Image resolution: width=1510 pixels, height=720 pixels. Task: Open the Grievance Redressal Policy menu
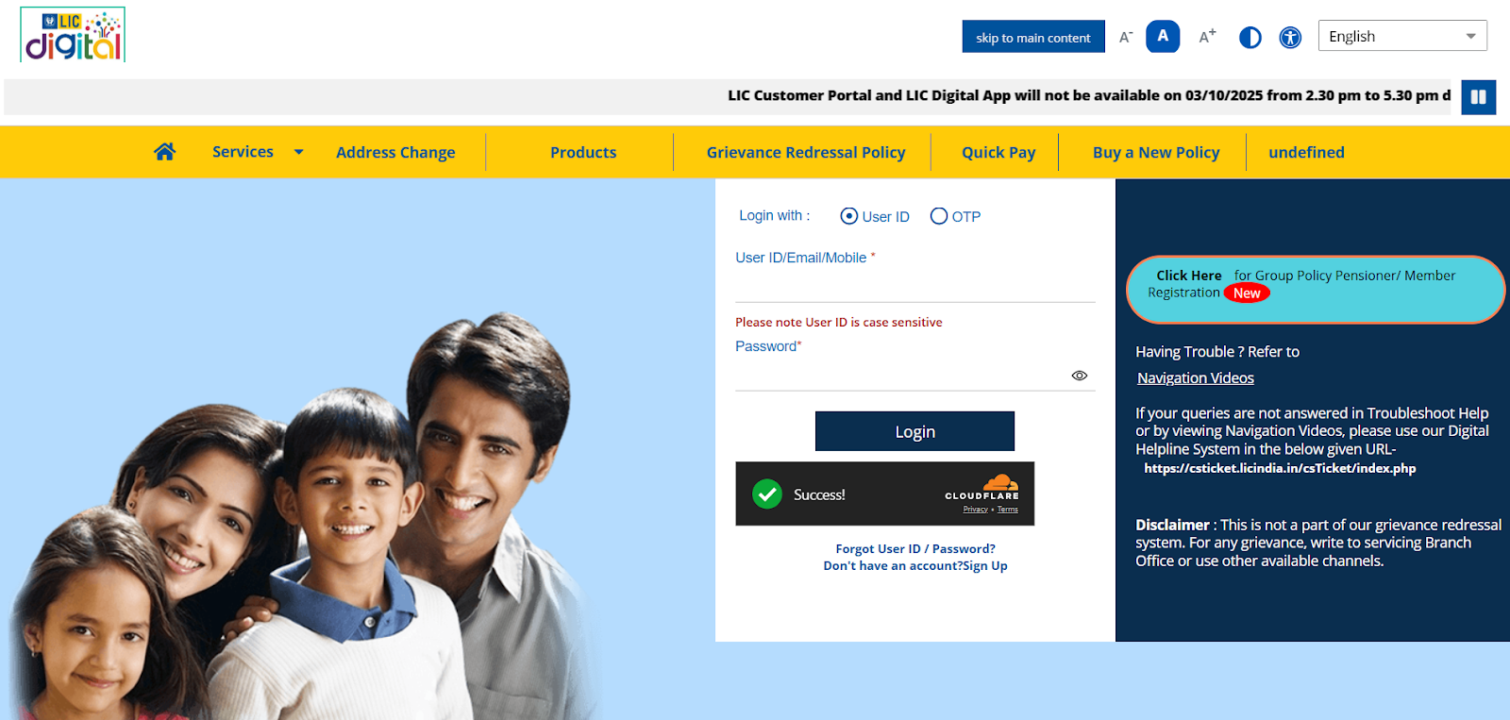[806, 152]
